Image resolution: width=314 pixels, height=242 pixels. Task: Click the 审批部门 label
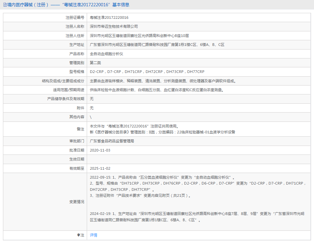tap(77, 141)
